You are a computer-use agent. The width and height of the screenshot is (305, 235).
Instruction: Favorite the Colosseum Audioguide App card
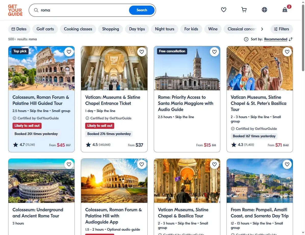[142, 164]
